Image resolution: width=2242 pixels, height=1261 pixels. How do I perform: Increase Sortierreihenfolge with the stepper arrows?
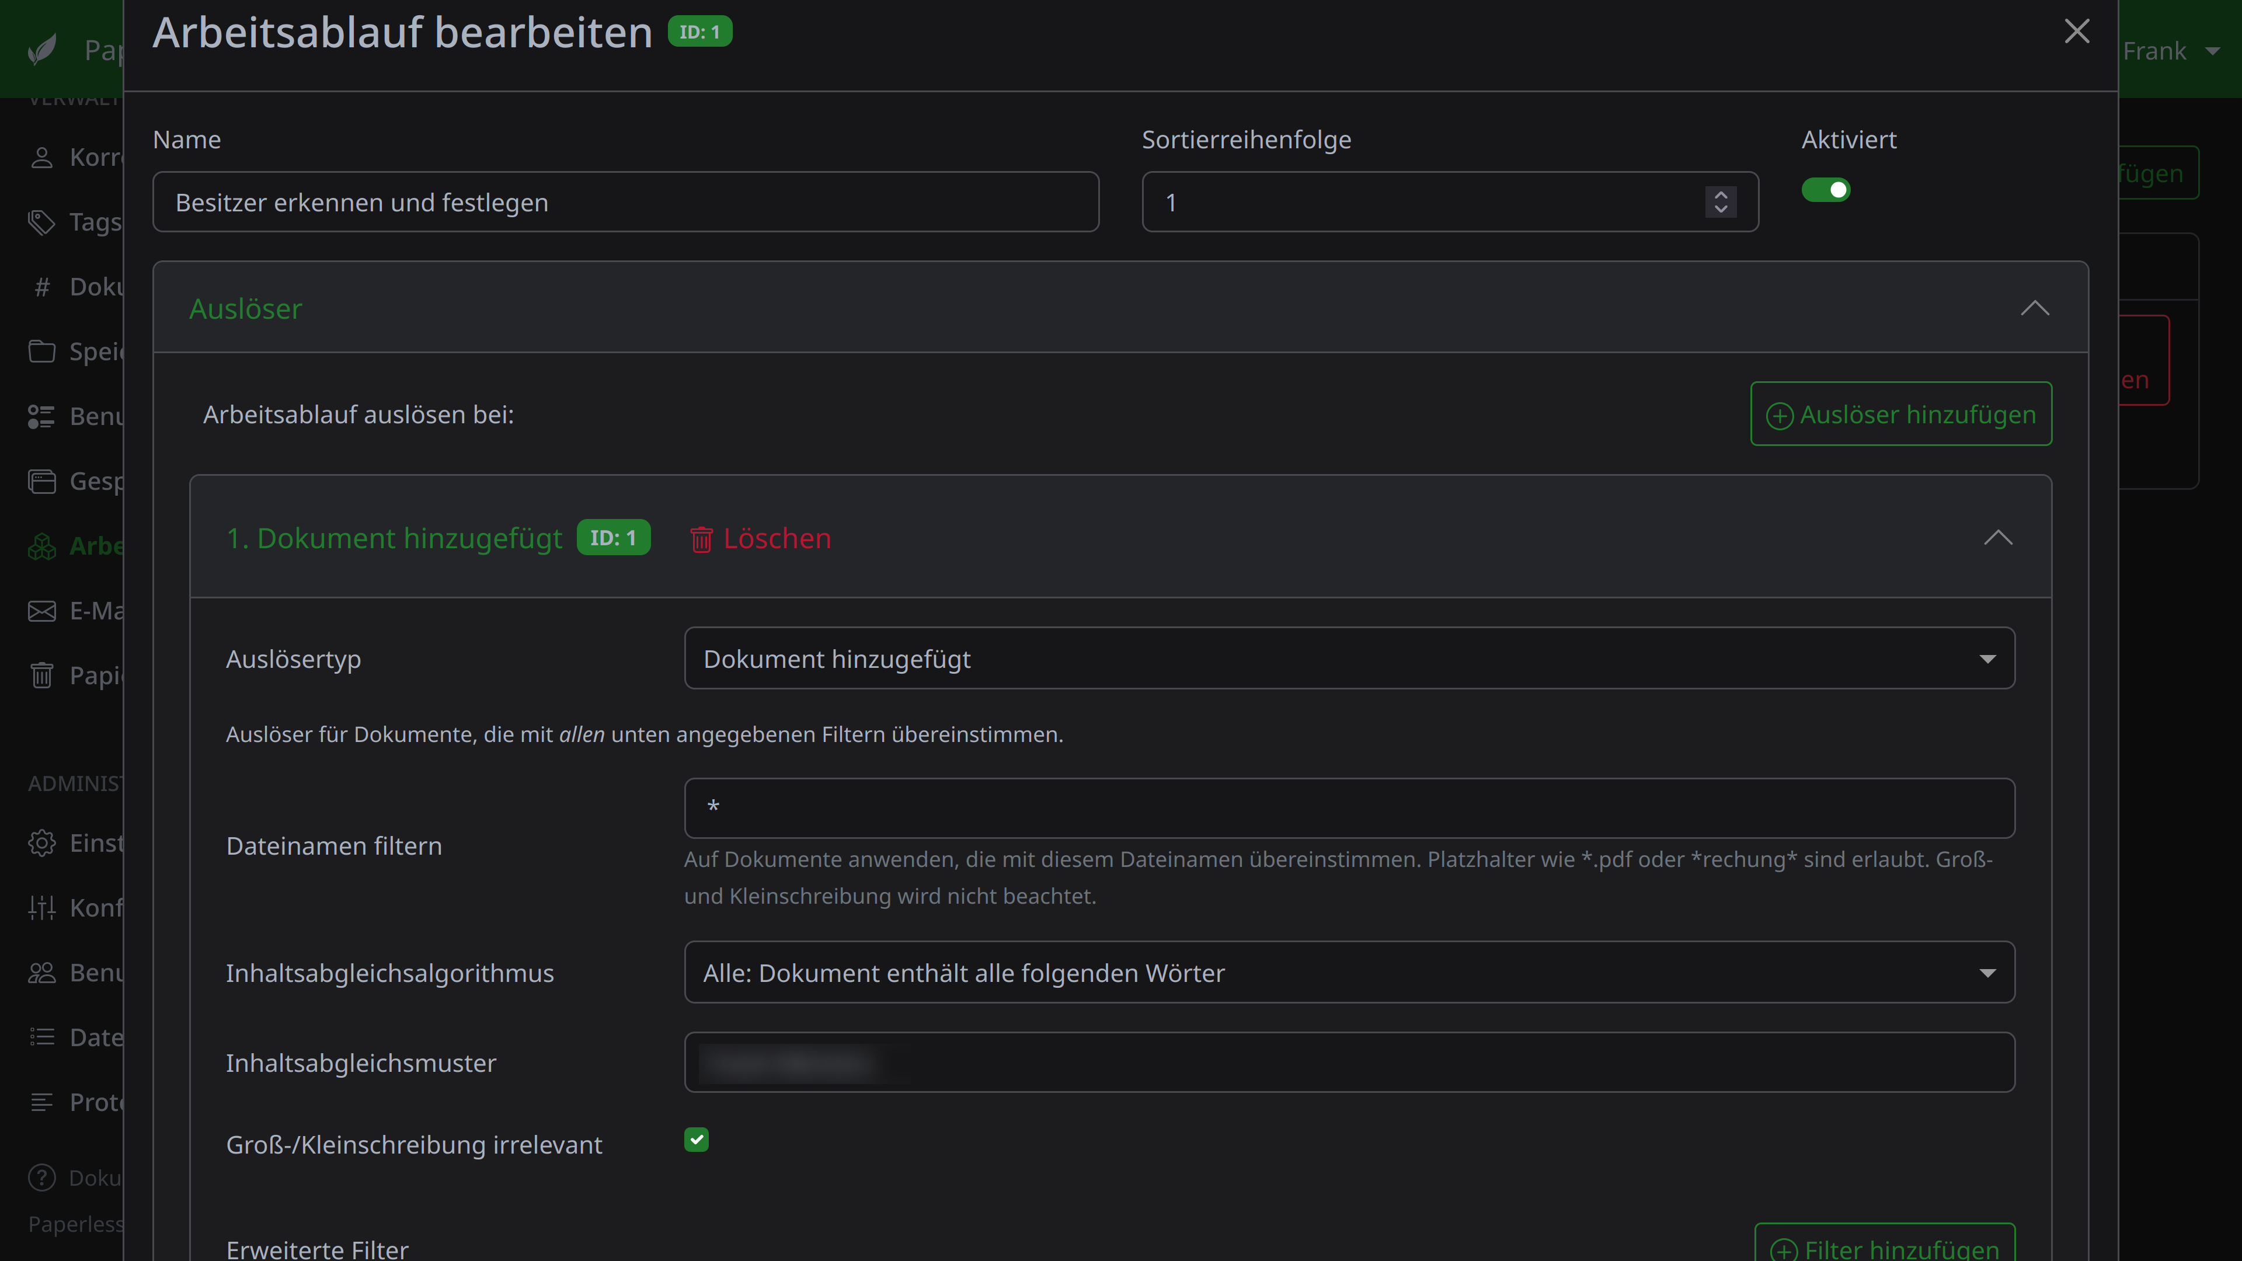coord(1721,196)
